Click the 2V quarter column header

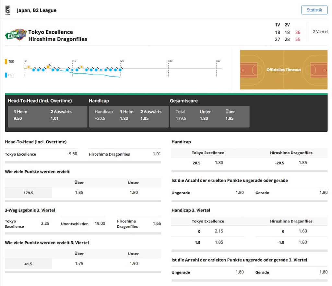click(287, 25)
